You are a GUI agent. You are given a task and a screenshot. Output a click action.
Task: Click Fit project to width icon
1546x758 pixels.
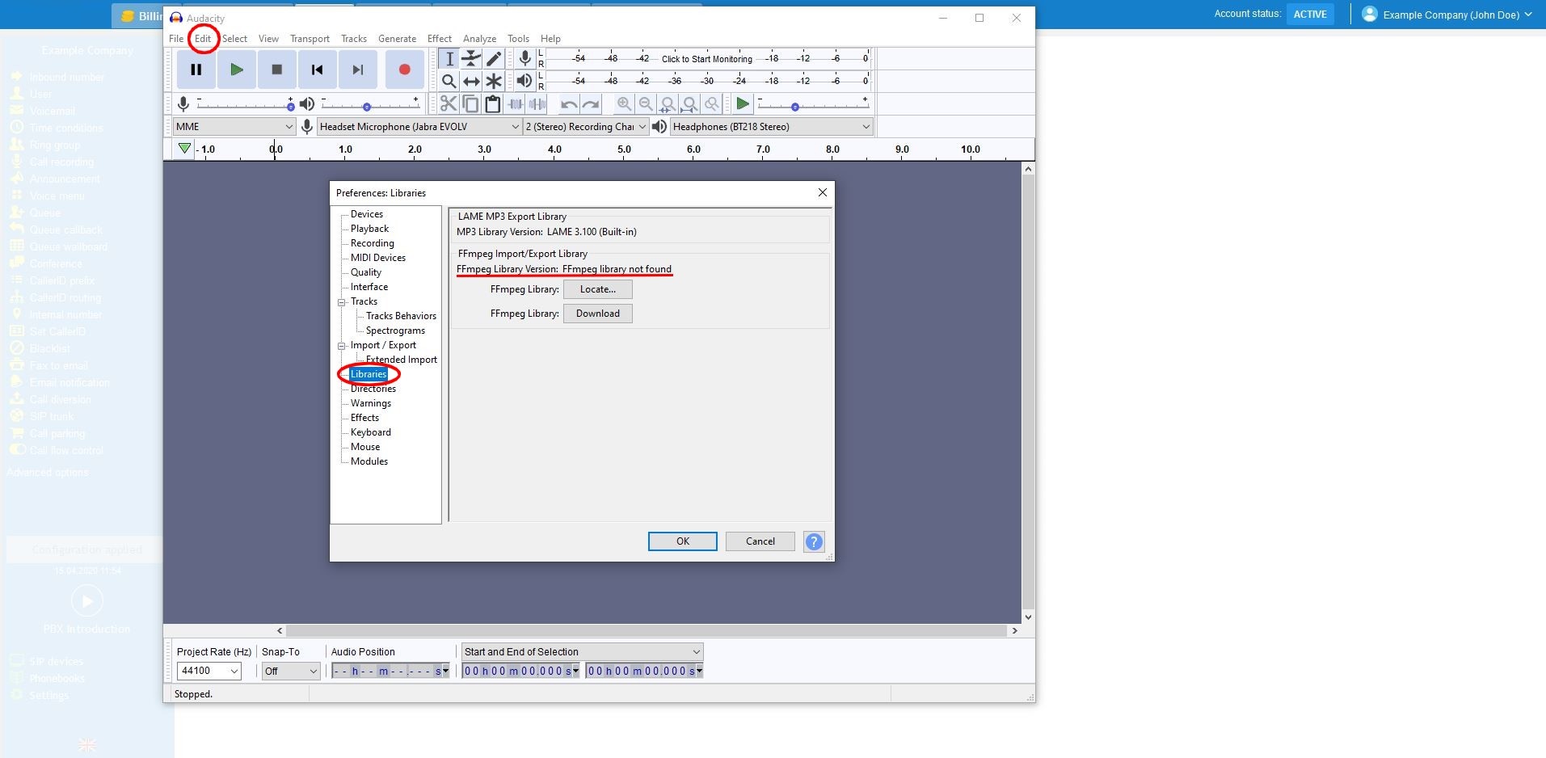tap(689, 103)
